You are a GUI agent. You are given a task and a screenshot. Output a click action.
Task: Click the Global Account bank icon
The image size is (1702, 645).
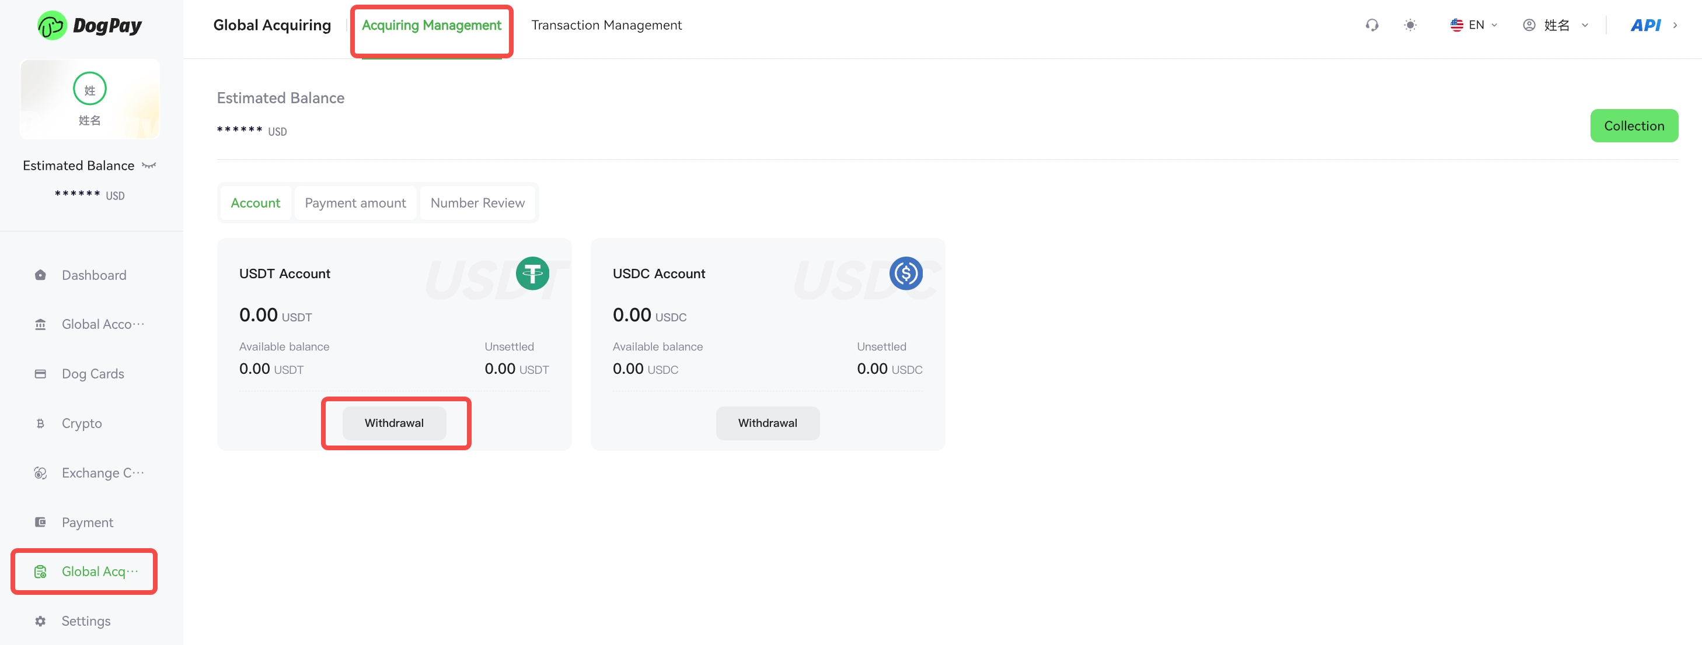40,325
